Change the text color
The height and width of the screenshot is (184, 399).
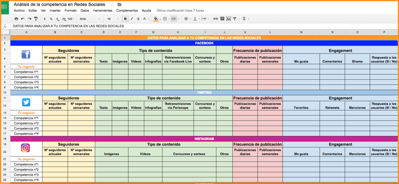point(145,19)
